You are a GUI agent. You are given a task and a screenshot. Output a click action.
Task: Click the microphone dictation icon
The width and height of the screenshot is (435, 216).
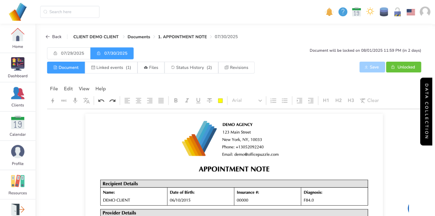pyautogui.click(x=75, y=101)
